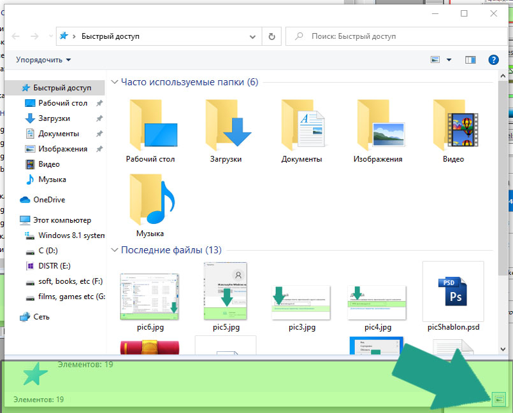The height and width of the screenshot is (413, 513).
Task: Switch to large thumbnails view in status bar
Action: coord(499,399)
